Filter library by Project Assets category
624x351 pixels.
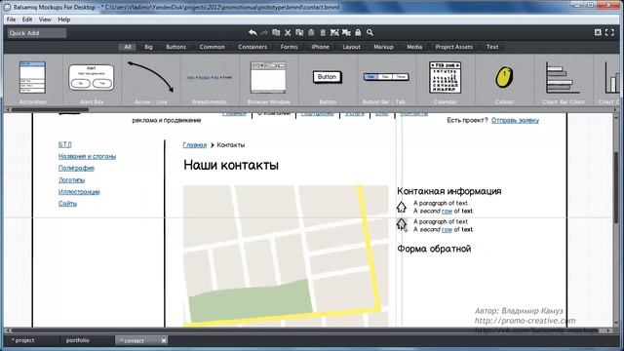coord(454,47)
